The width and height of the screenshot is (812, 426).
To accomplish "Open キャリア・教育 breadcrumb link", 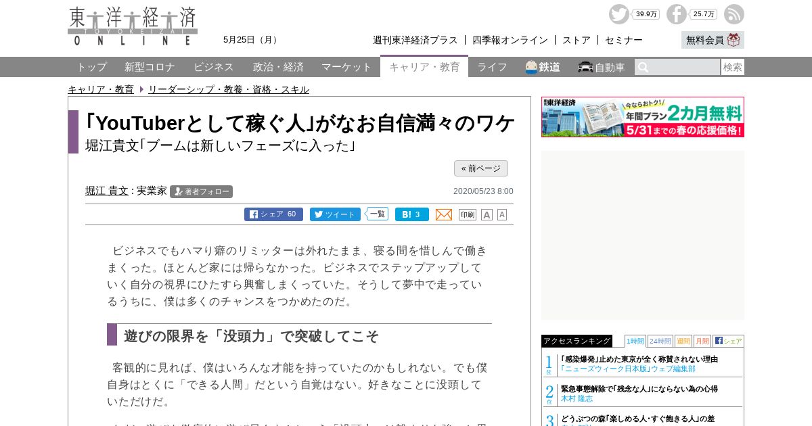I will point(101,89).
